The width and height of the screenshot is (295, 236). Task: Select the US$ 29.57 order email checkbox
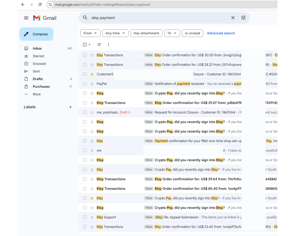(x=85, y=103)
